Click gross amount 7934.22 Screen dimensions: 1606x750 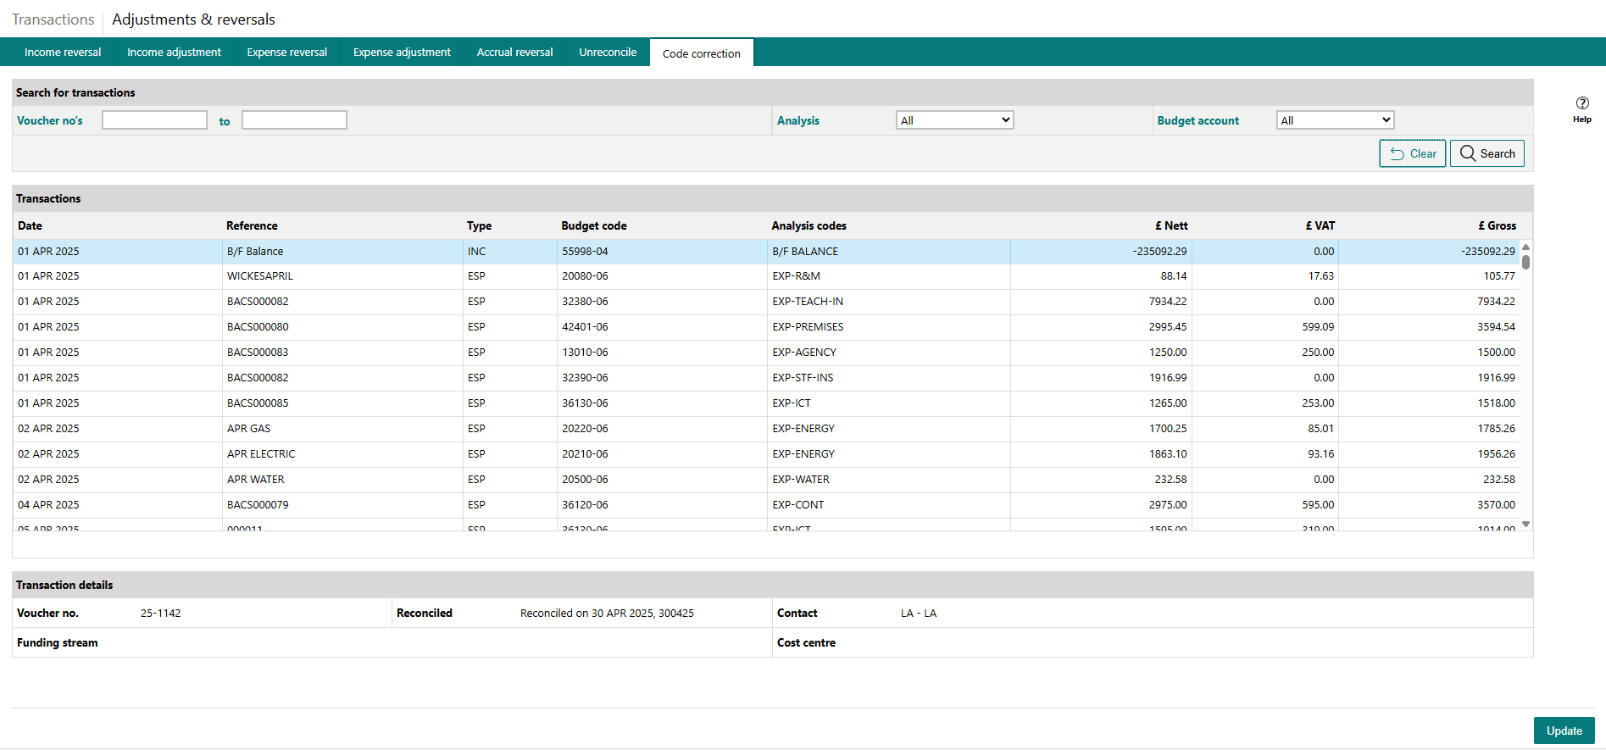coord(1496,302)
